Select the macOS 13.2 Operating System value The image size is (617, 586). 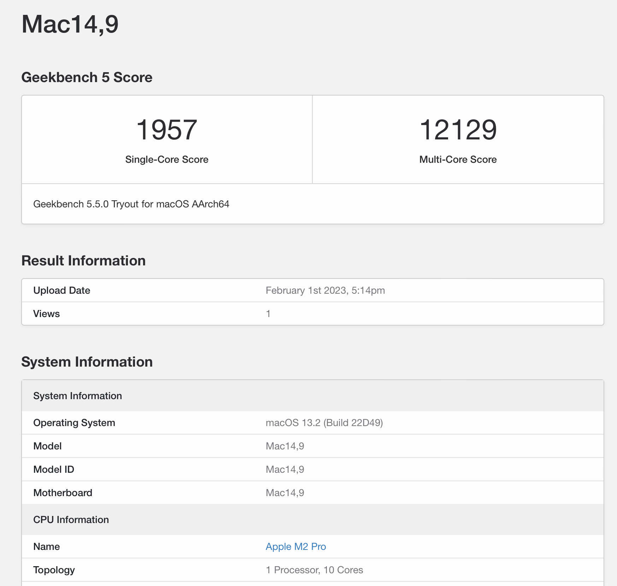pyautogui.click(x=325, y=423)
